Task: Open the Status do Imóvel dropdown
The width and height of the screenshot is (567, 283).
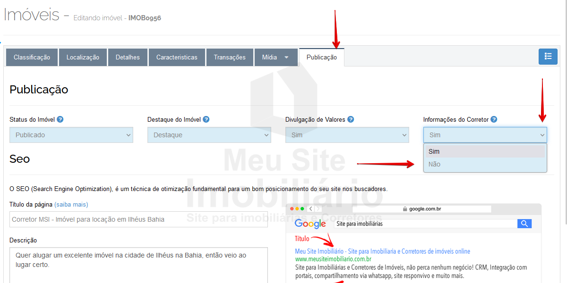Action: pos(71,135)
